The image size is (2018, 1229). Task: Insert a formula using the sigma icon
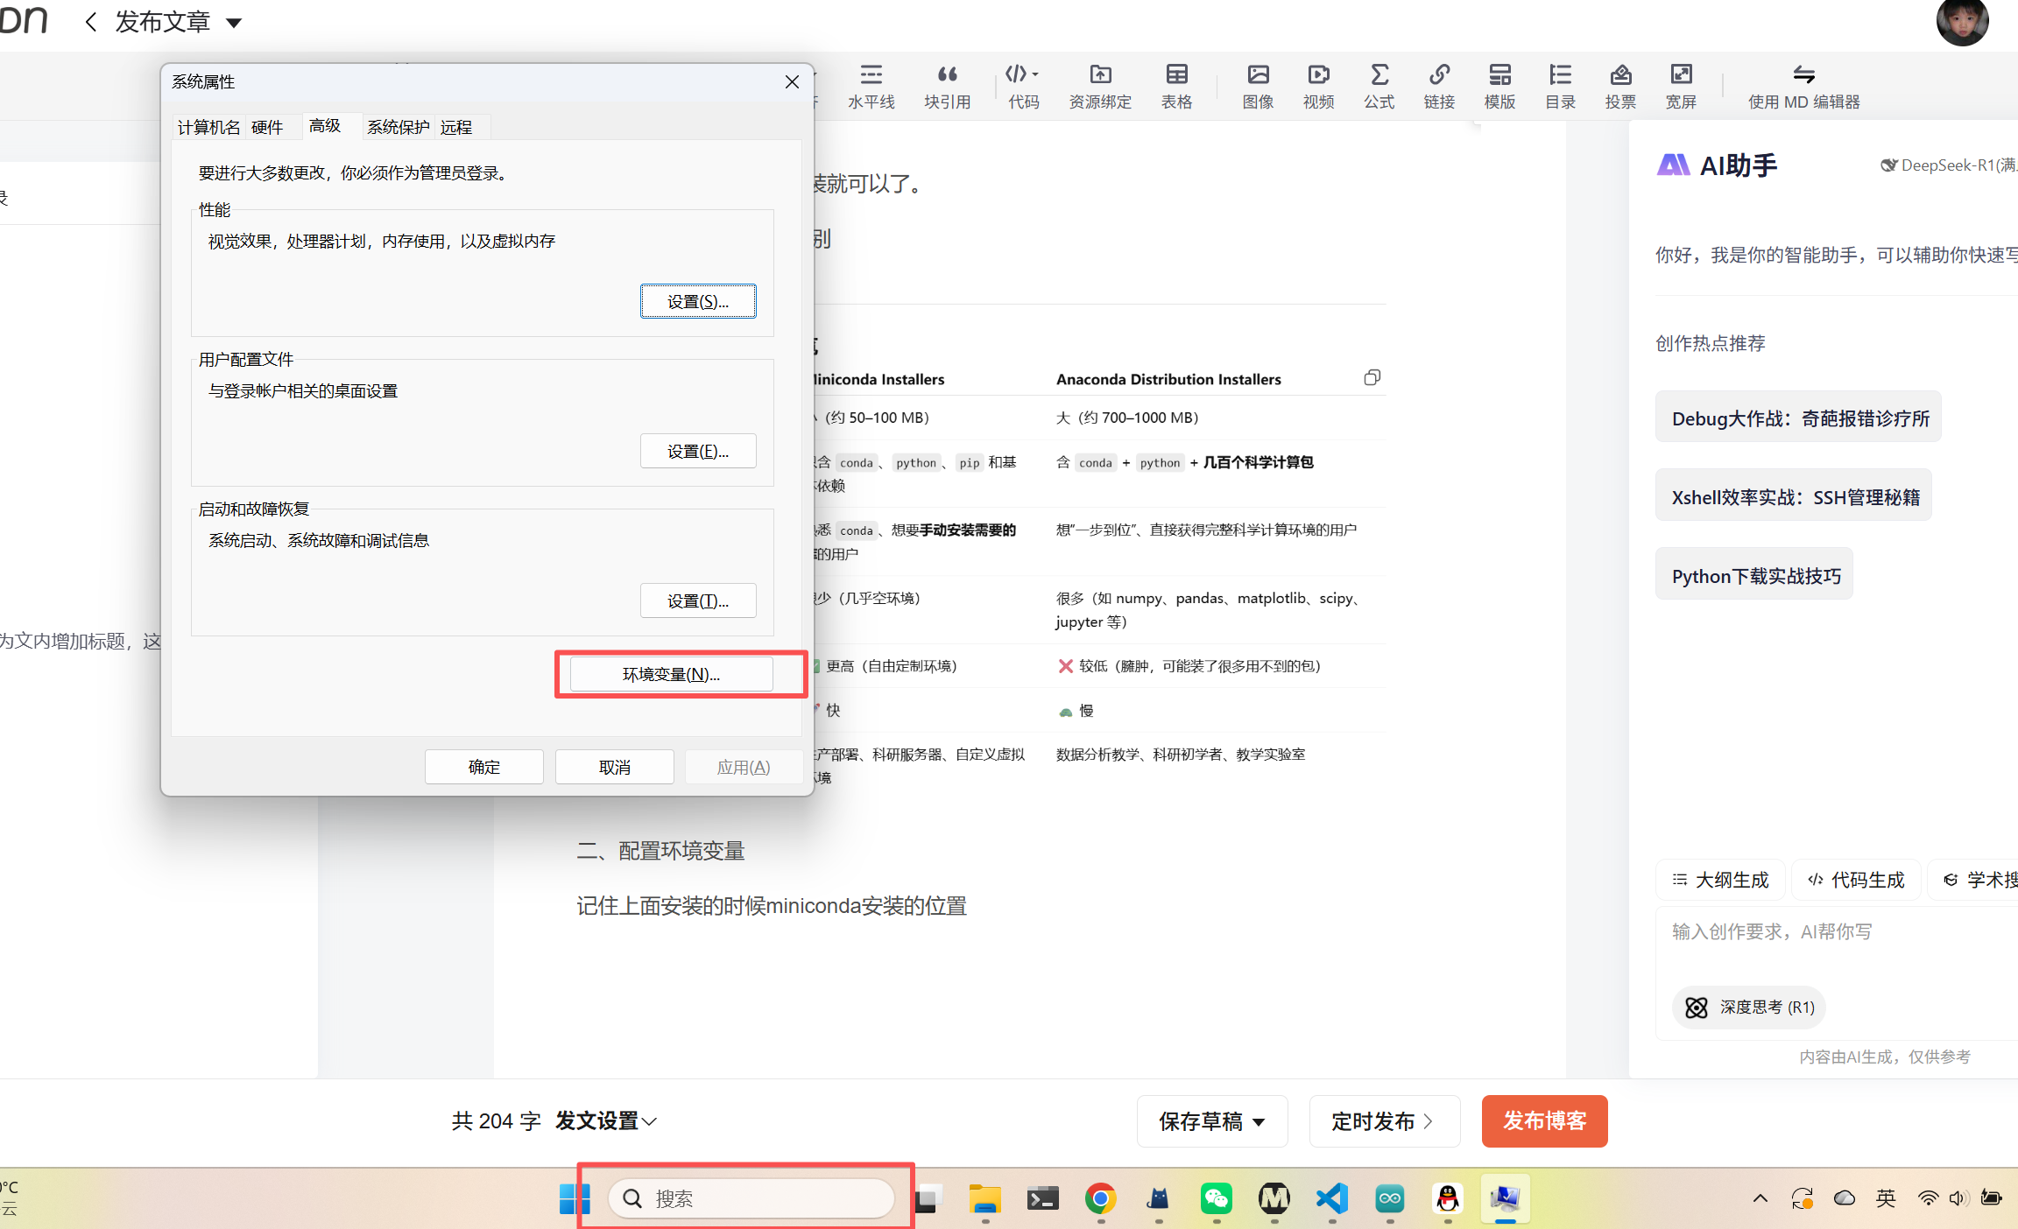[x=1379, y=86]
